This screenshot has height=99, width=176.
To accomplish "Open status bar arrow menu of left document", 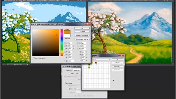I will point(28,64).
